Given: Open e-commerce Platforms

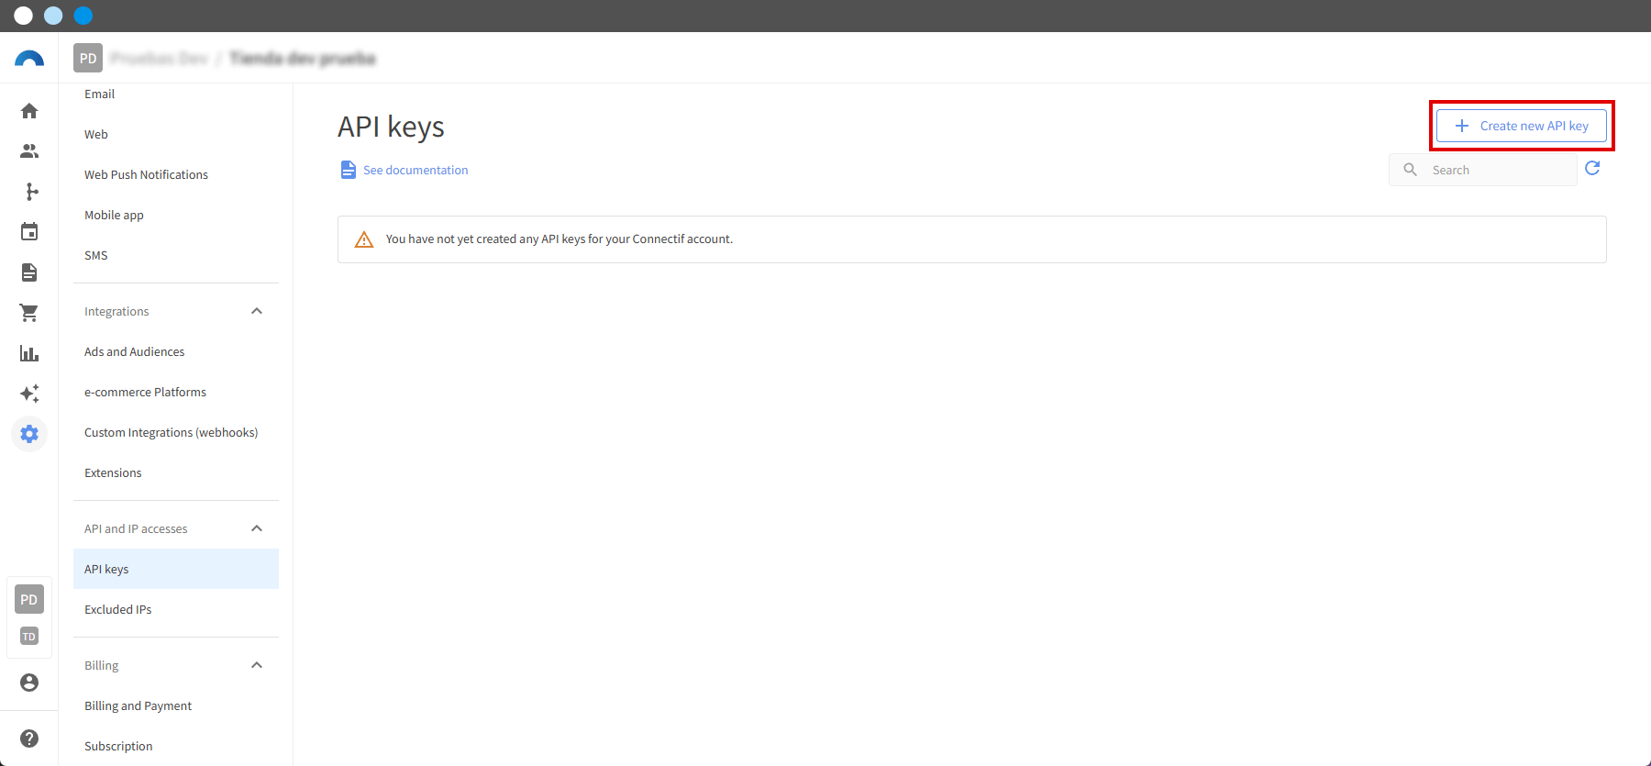Looking at the screenshot, I should click(176, 392).
